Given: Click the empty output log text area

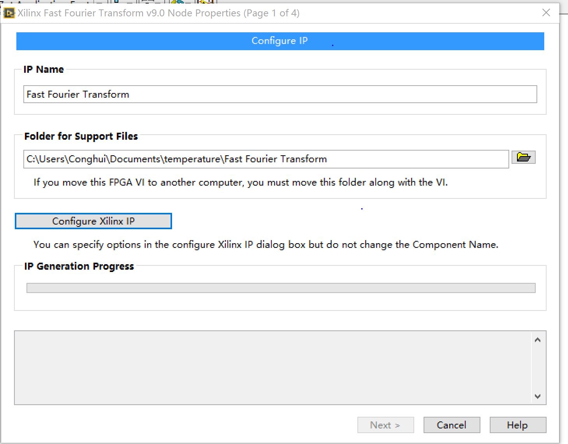Looking at the screenshot, I should tap(273, 368).
